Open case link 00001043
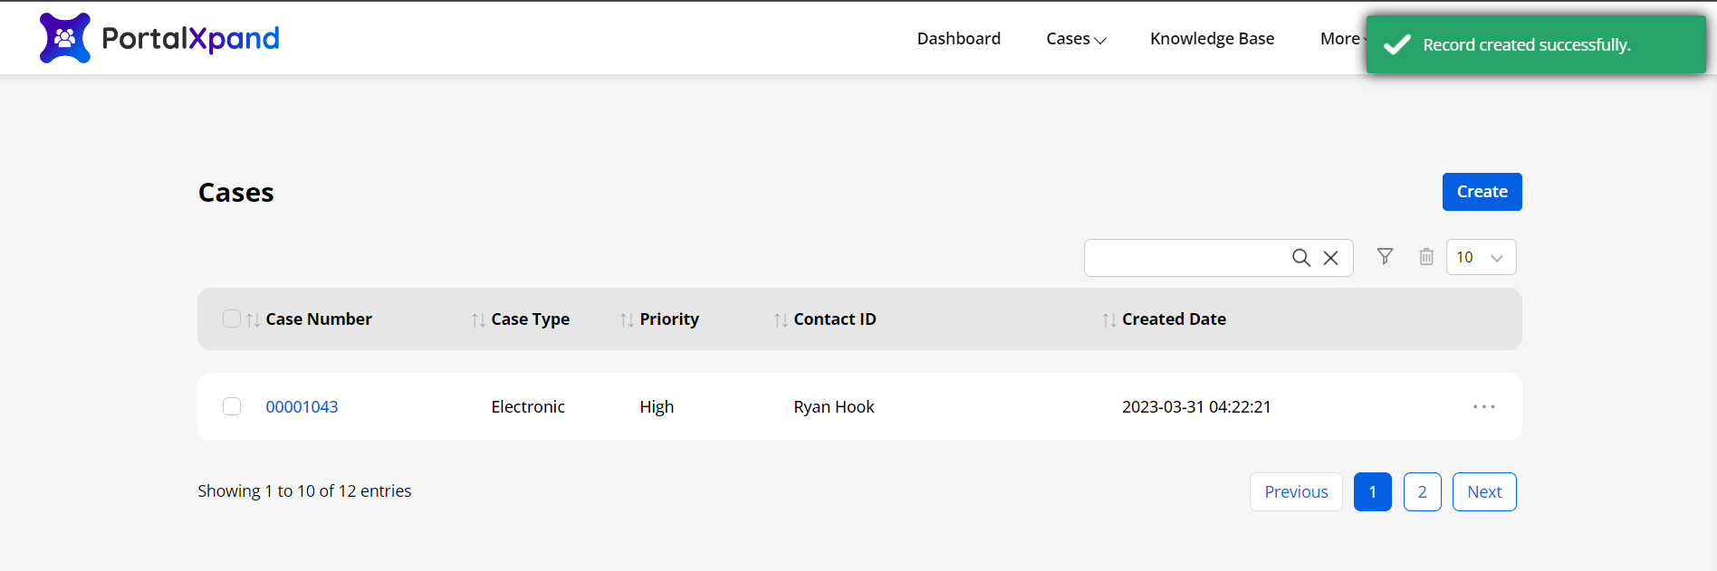The height and width of the screenshot is (571, 1717). point(302,407)
